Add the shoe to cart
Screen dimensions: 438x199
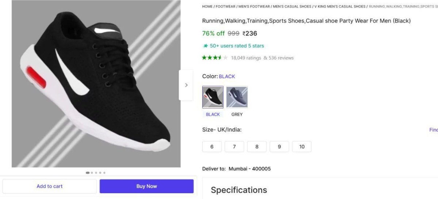click(x=50, y=186)
